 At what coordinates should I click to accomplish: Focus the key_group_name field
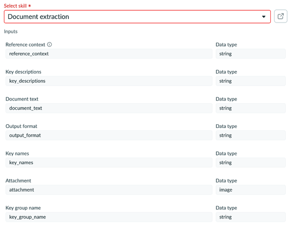pyautogui.click(x=109, y=217)
